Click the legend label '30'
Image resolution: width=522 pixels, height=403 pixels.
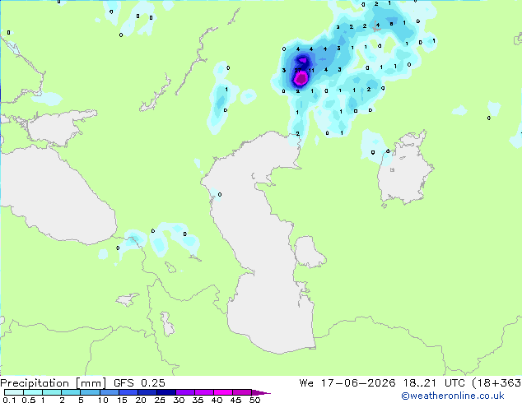point(179,400)
